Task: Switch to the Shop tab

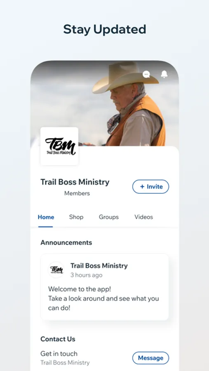Action: pyautogui.click(x=76, y=217)
